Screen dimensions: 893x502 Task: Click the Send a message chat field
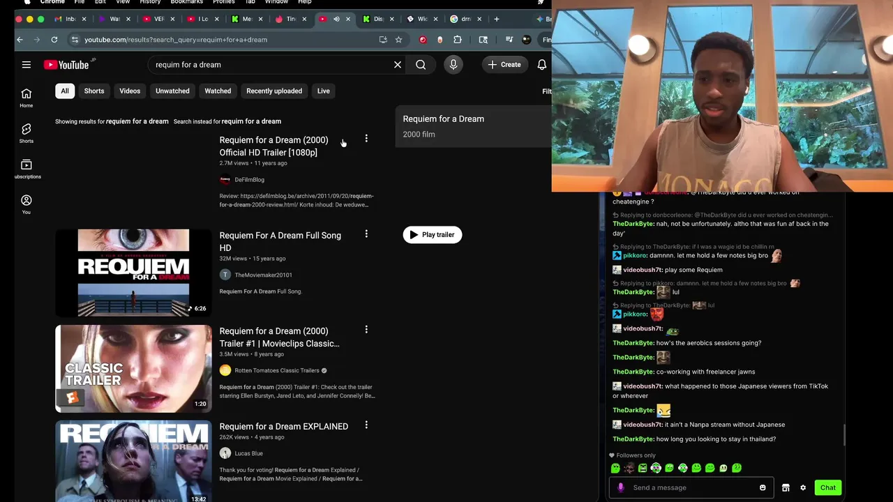(x=691, y=487)
